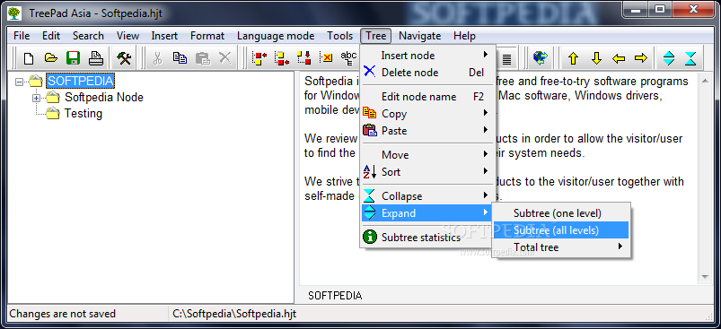Open the Move submenu in the Tree menu
This screenshot has height=329, width=721.
tap(427, 155)
